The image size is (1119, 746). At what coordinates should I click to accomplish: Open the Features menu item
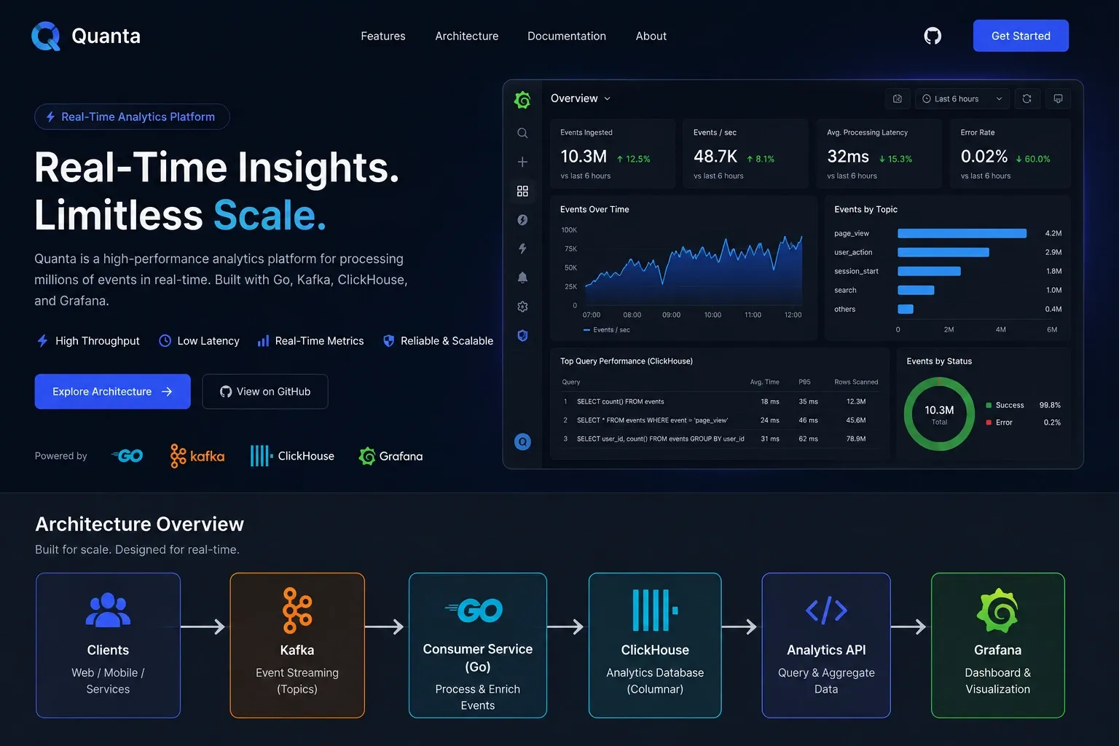coord(383,36)
